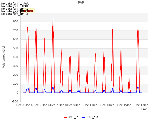Image resolution: width=163 pixels, height=122 pixels.
Task: Click the PAR (umol/m2/s) y-axis title
Action: click(4, 57)
